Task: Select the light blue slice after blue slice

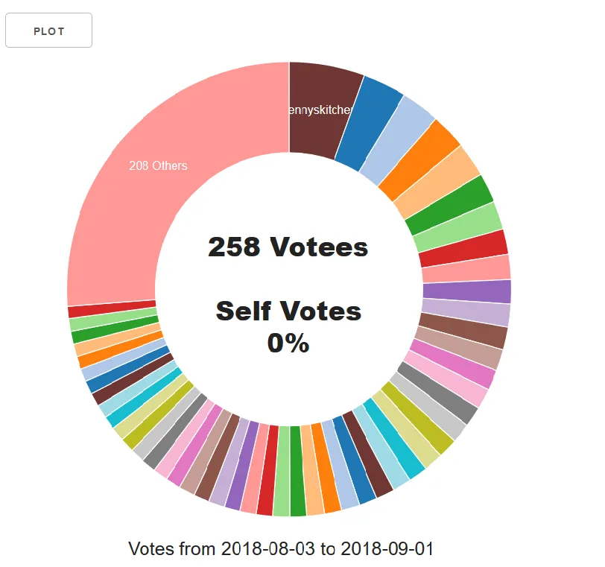Action: (397, 141)
